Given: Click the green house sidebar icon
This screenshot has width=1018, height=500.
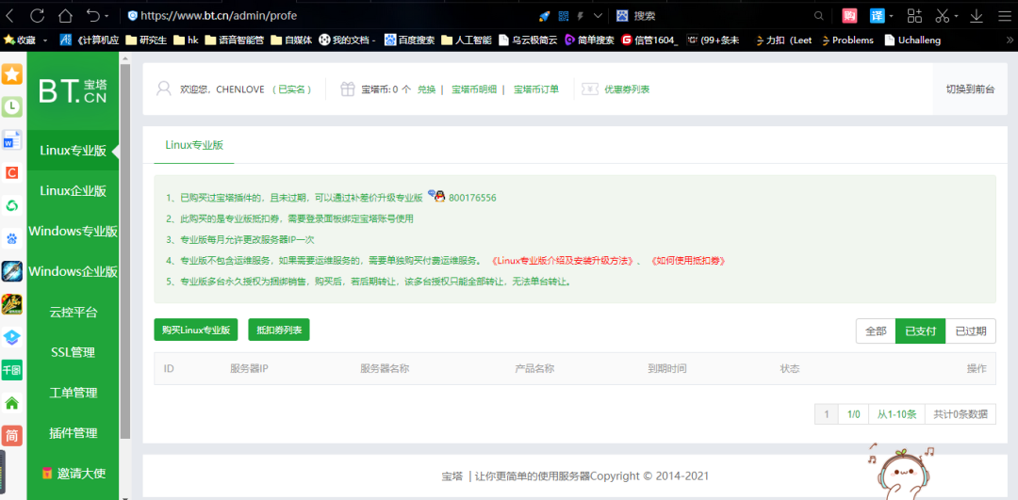Looking at the screenshot, I should [x=11, y=403].
